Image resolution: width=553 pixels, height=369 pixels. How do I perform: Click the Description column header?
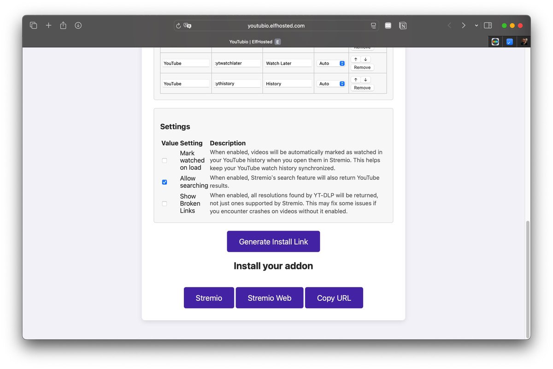(228, 143)
